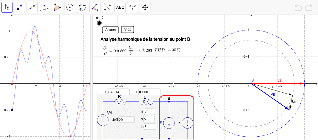Click the I1 current source symbol
This screenshot has width=318, height=140.
[169, 123]
